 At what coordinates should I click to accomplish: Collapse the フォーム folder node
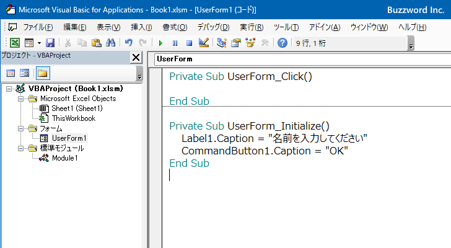20,128
